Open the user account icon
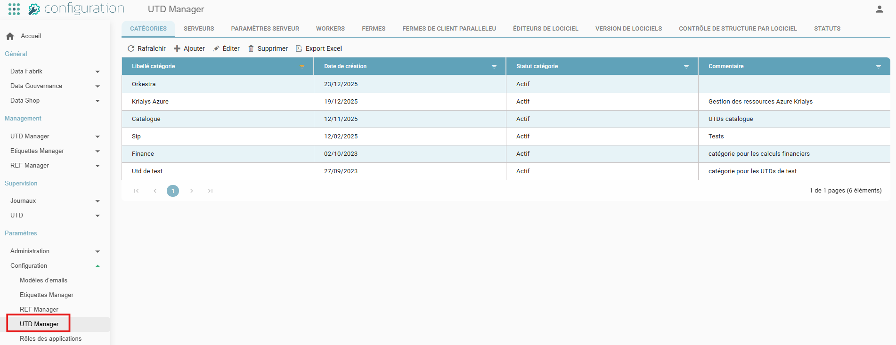 click(x=880, y=9)
